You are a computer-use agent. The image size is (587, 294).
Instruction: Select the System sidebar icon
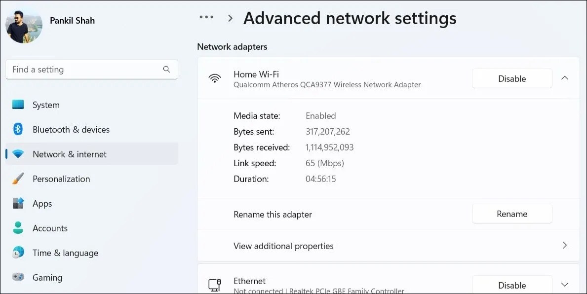click(18, 105)
